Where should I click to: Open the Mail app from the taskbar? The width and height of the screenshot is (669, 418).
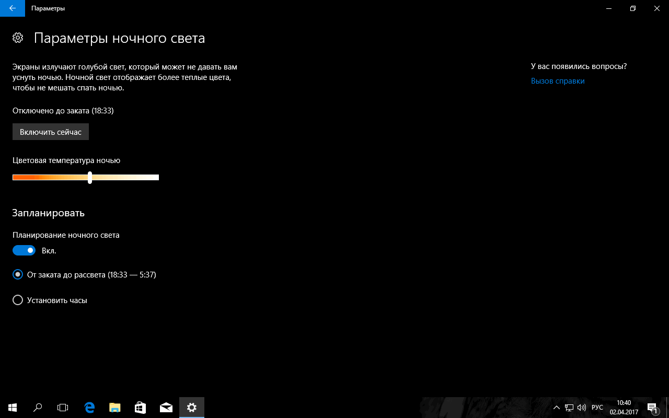166,408
